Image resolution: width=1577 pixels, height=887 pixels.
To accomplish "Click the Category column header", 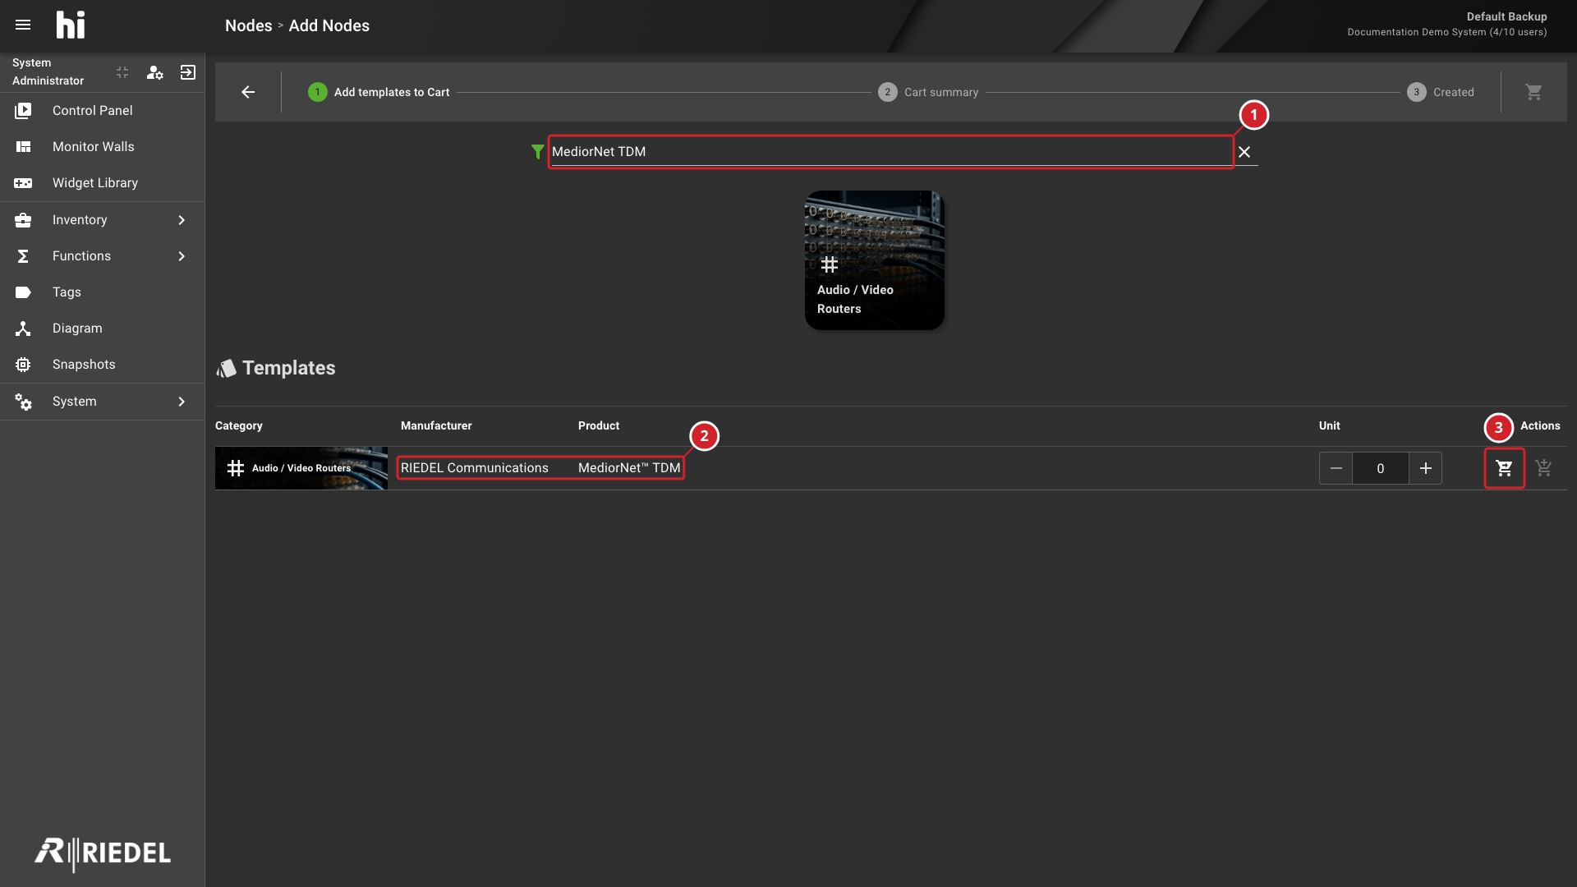I will (239, 425).
